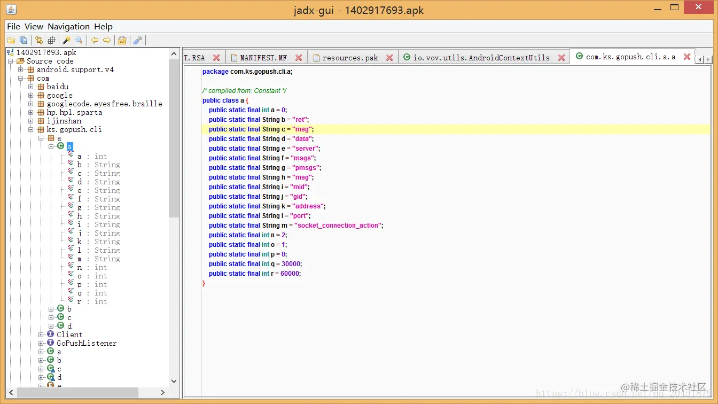Viewport: 718px width, 404px height.
Task: Close the MANIFEST.MF tab
Action: pyautogui.click(x=299, y=58)
